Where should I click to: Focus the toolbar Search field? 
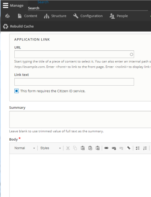tap(88, 8)
